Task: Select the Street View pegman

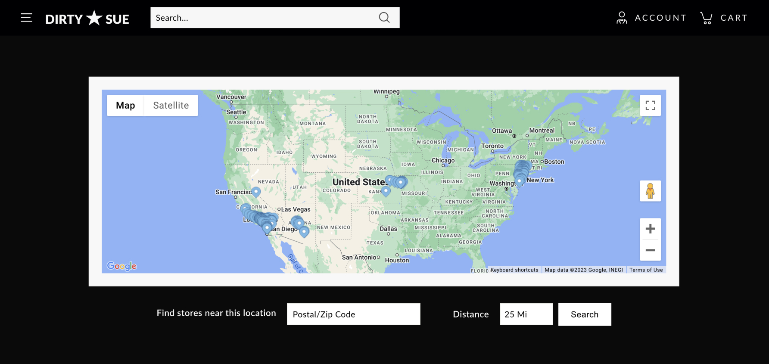Action: (650, 191)
